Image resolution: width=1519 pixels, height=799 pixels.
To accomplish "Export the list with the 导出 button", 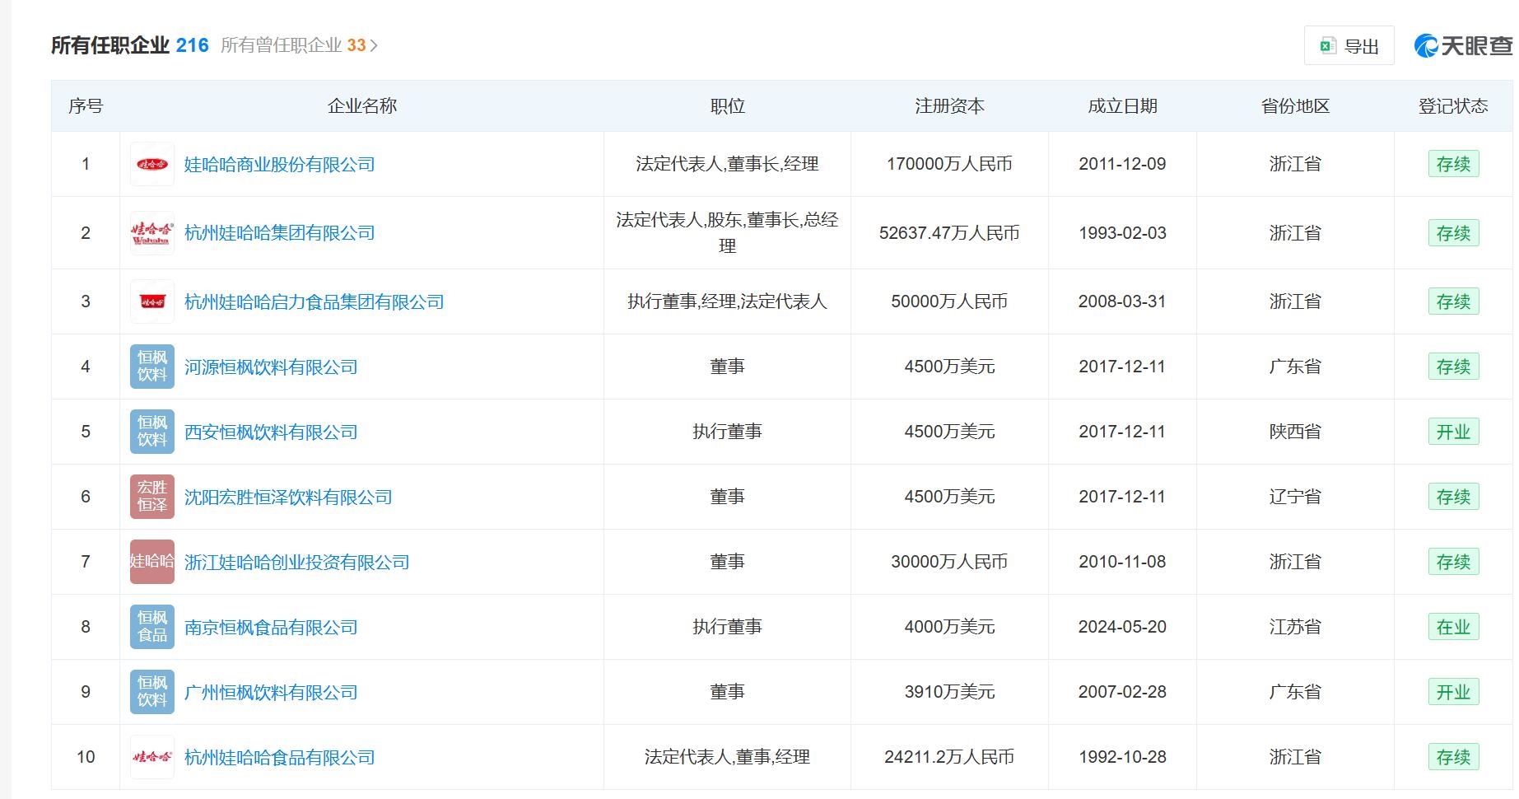I will tap(1349, 46).
